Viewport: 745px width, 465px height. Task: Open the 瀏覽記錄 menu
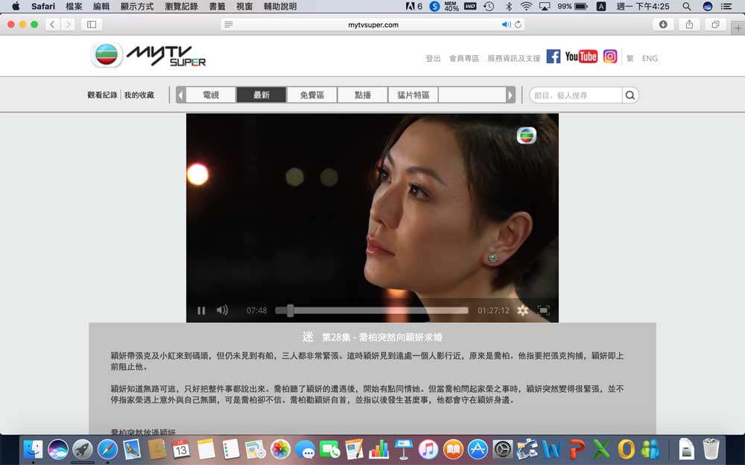tap(181, 6)
